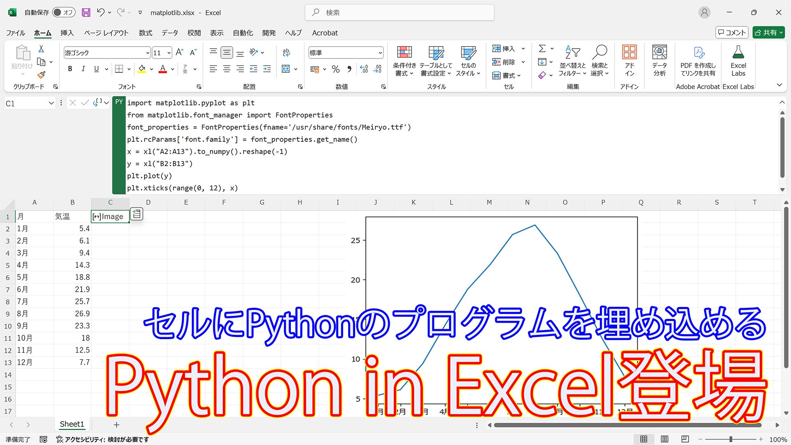Open Sort and Filter
The height and width of the screenshot is (445, 791).
[x=572, y=61]
